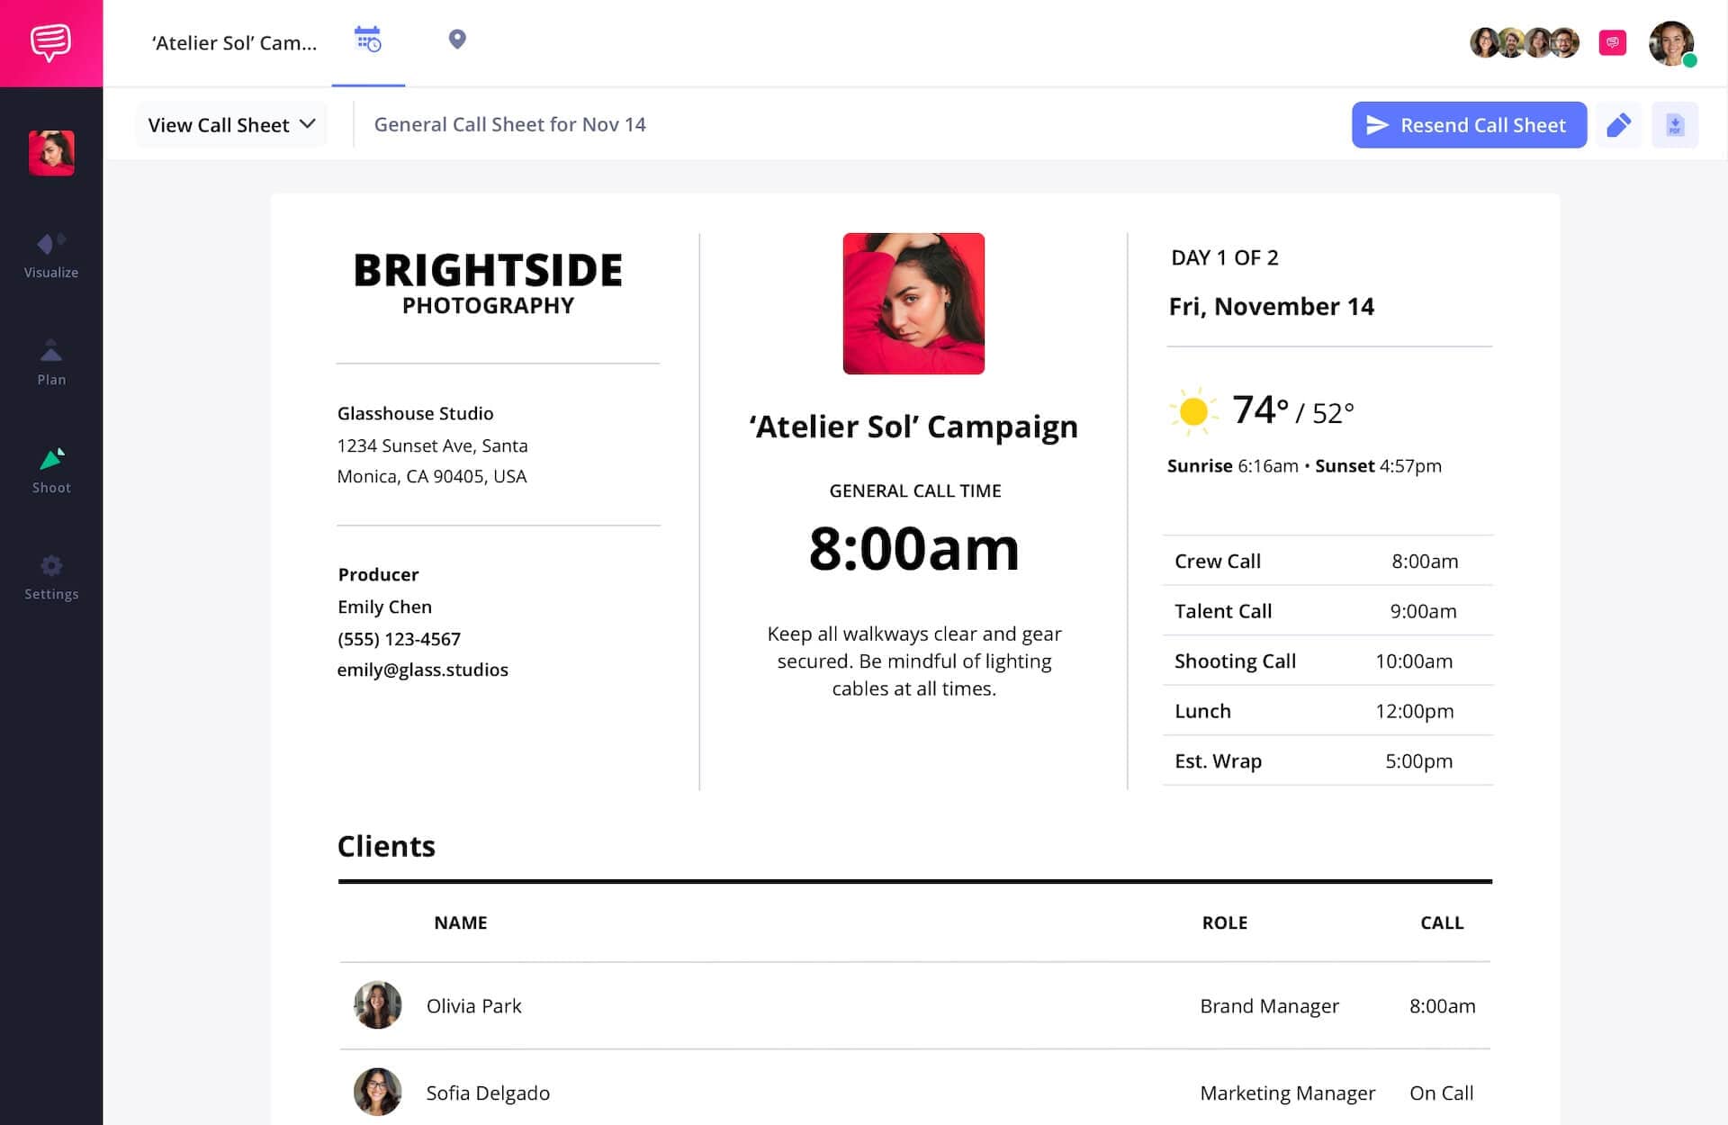The width and height of the screenshot is (1728, 1125).
Task: Open the calendar schedule tab icon
Action: [368, 40]
